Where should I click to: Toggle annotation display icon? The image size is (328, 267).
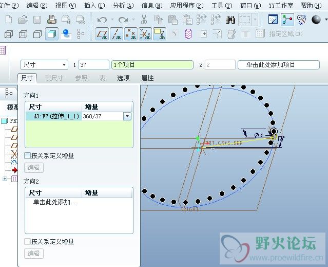coord(160,34)
